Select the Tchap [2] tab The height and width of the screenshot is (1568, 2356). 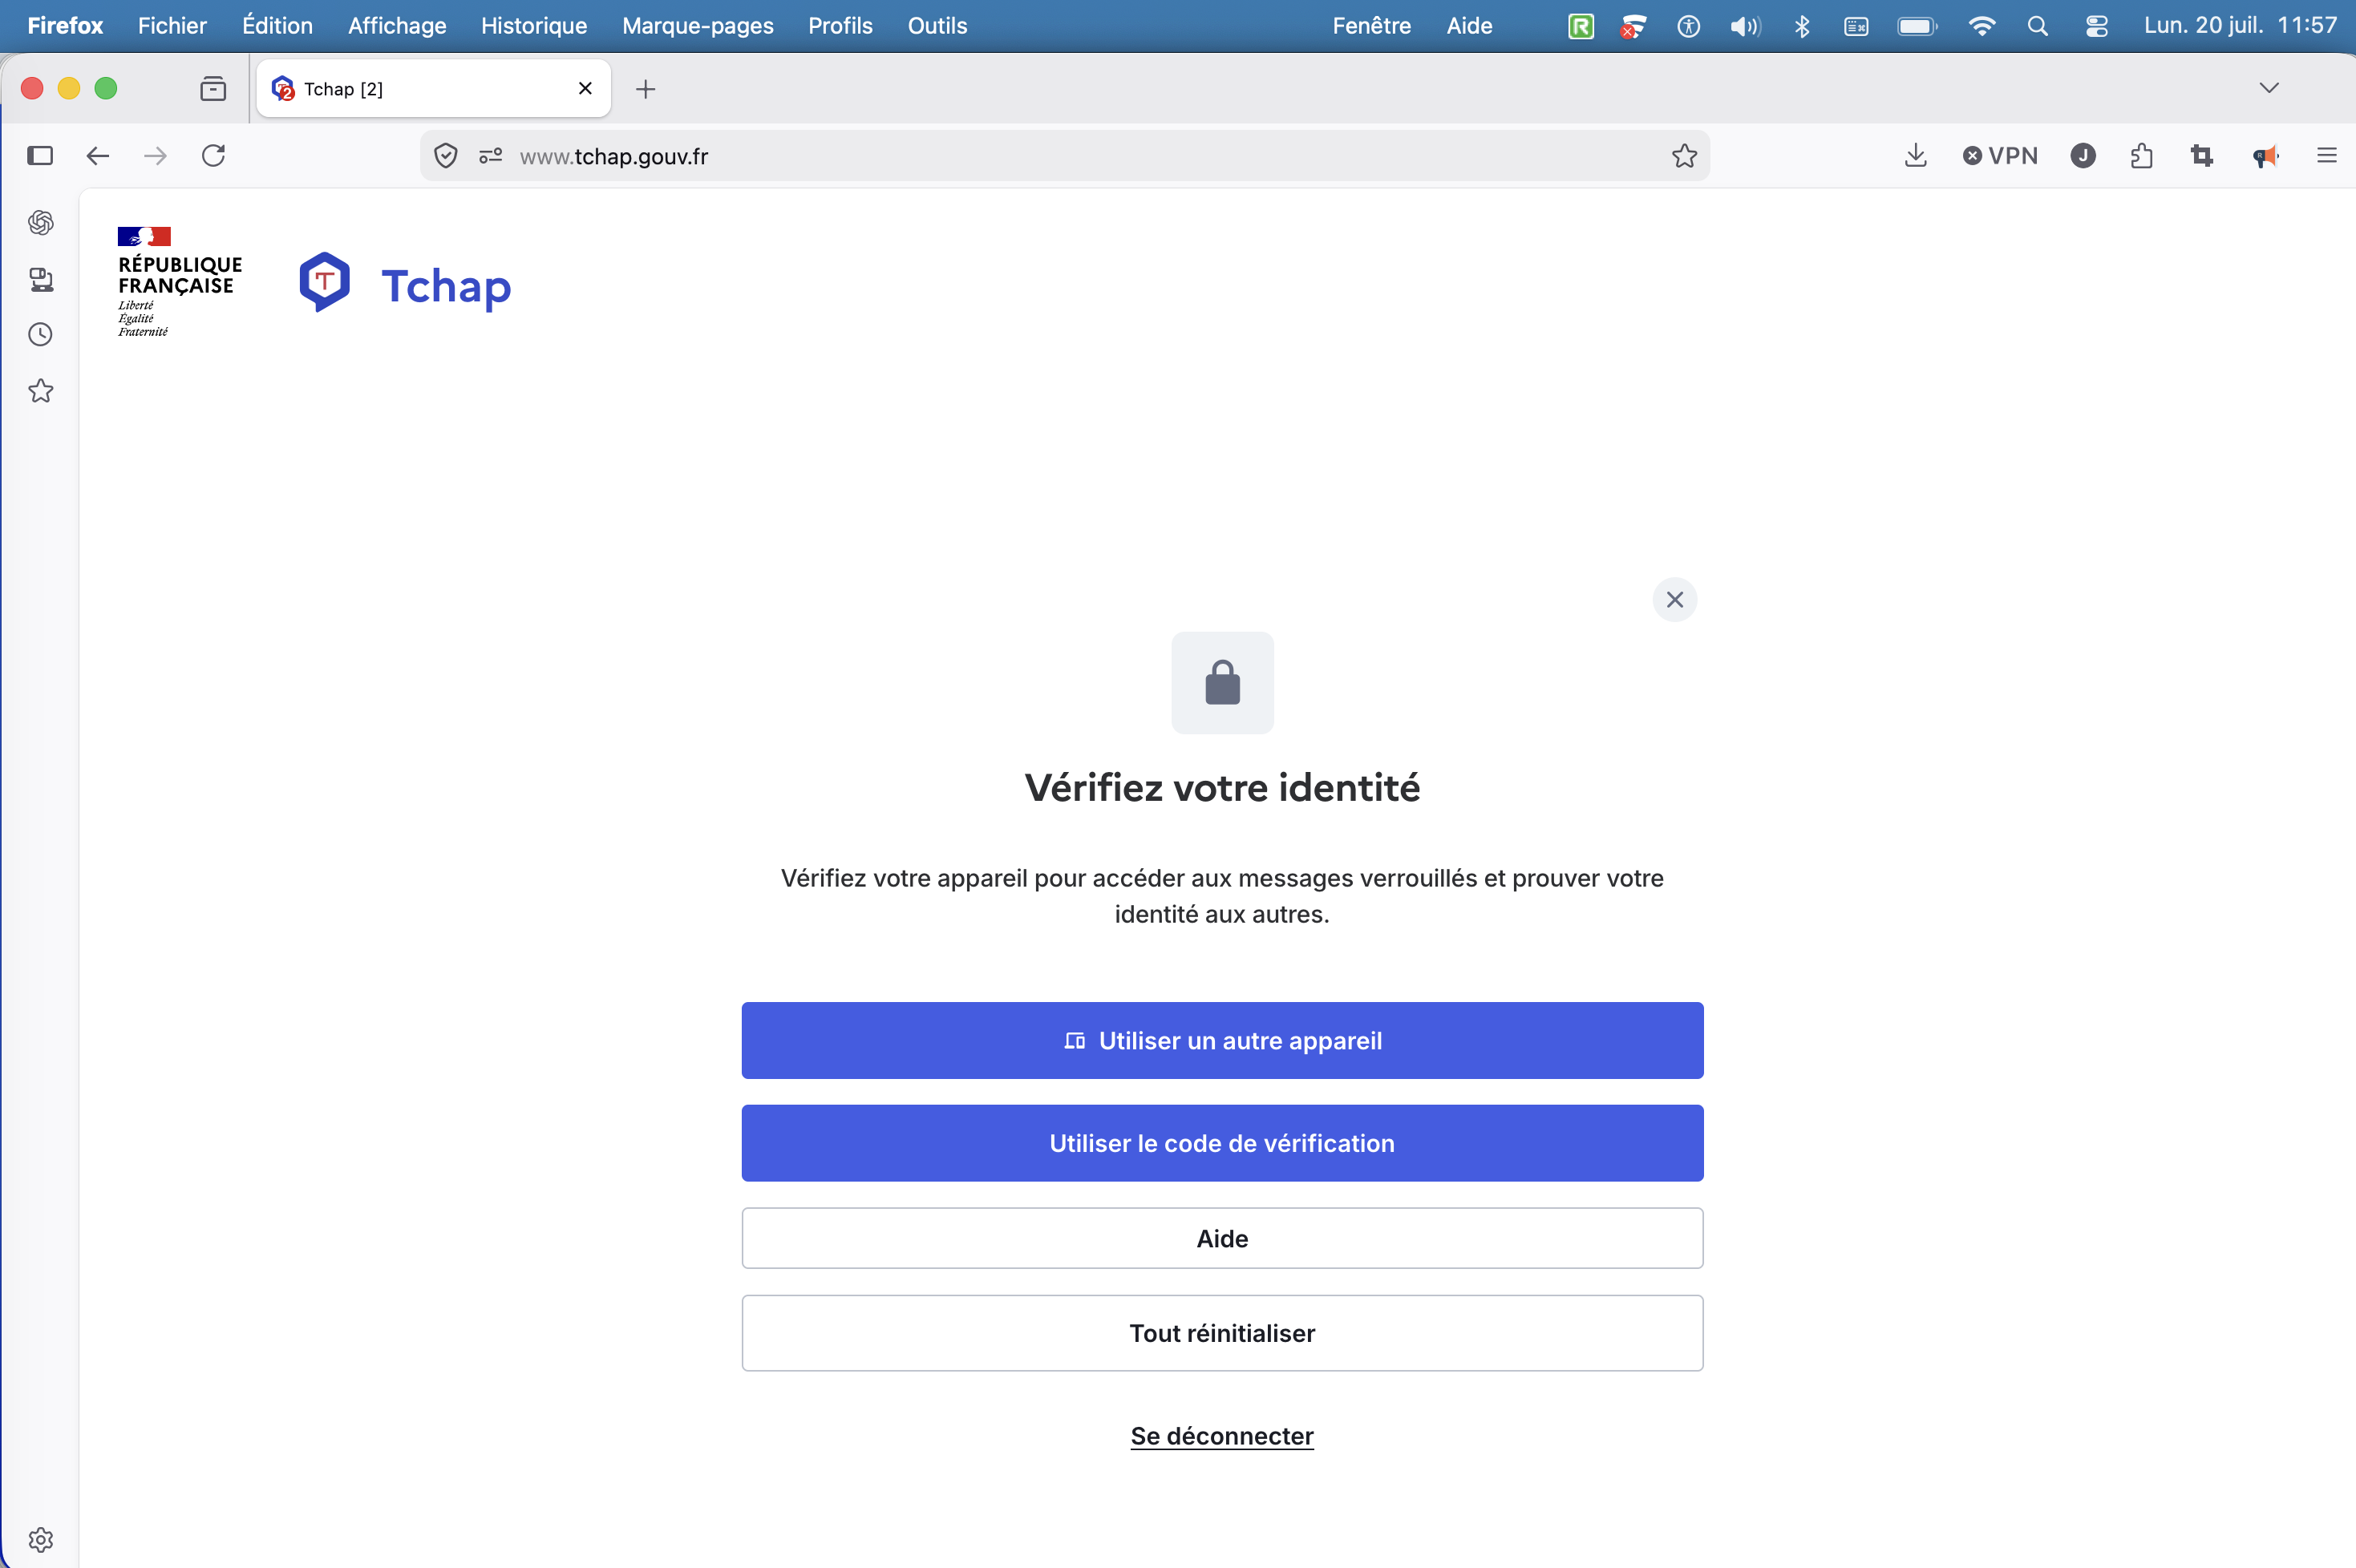pos(433,89)
